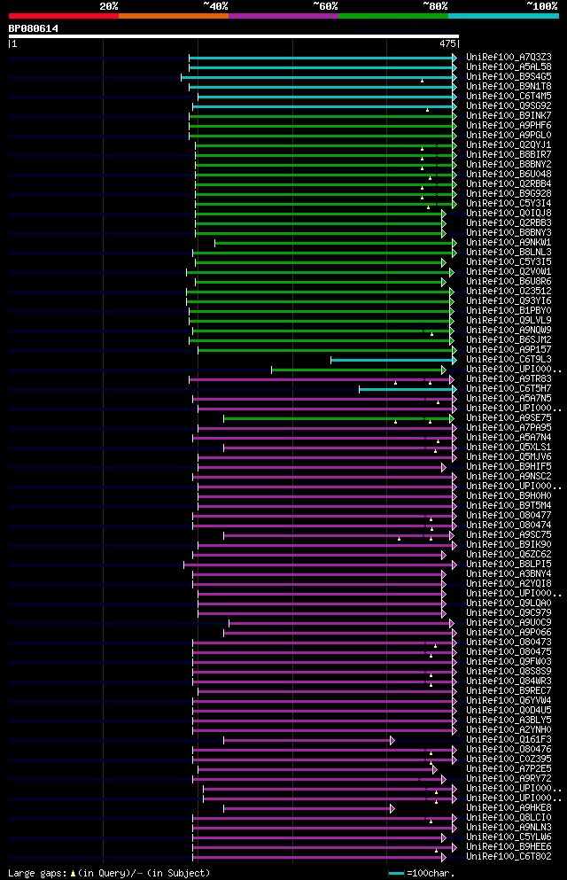Select hit UniRef100_A2YQI8
Screen dimensions: 567x880
(x=509, y=584)
